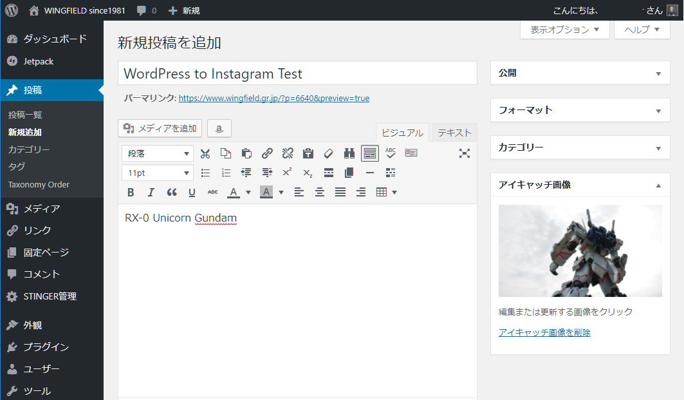
Task: Insert a bulleted list
Action: 205,173
